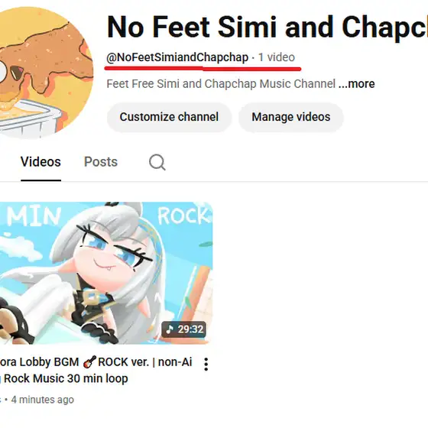Expand channel description with ...more
The height and width of the screenshot is (428, 428).
tap(356, 84)
